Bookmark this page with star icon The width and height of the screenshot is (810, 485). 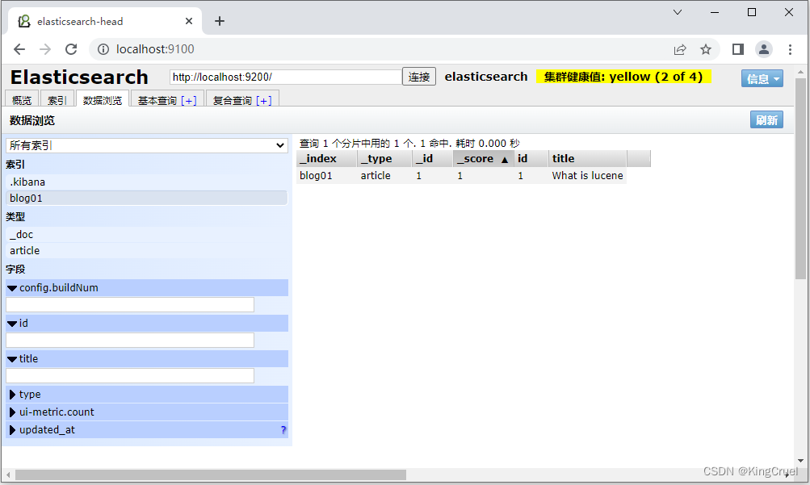click(706, 49)
